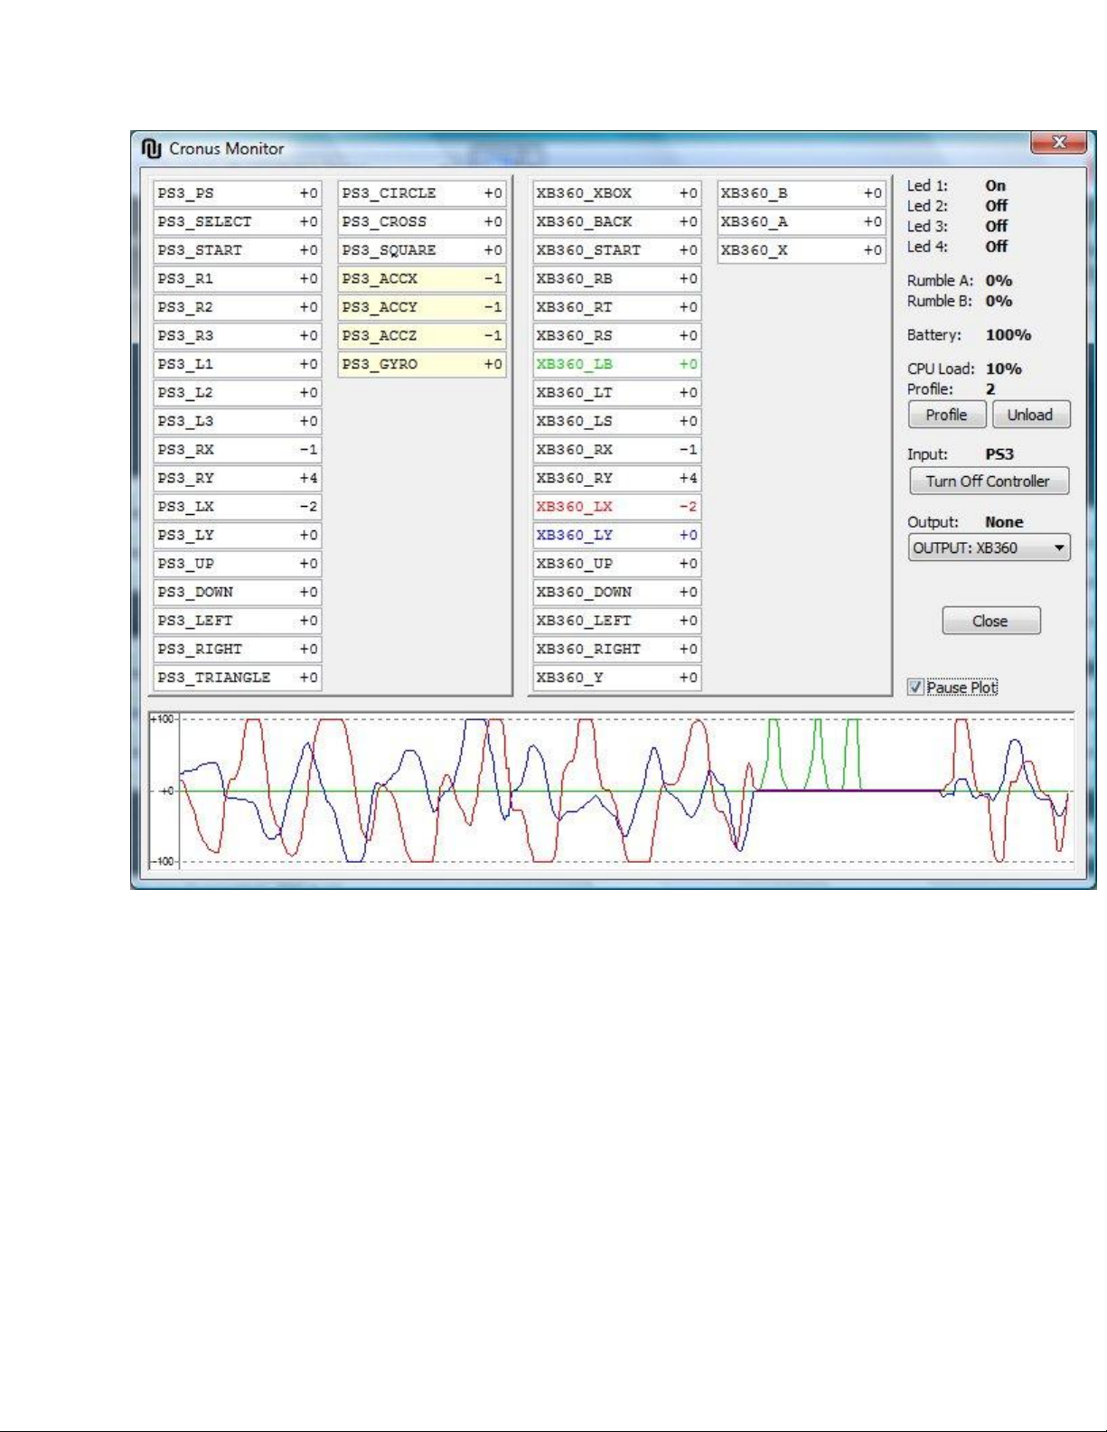Viewport: 1107px width, 1432px height.
Task: Click the XB360_UP entry
Action: tap(617, 564)
